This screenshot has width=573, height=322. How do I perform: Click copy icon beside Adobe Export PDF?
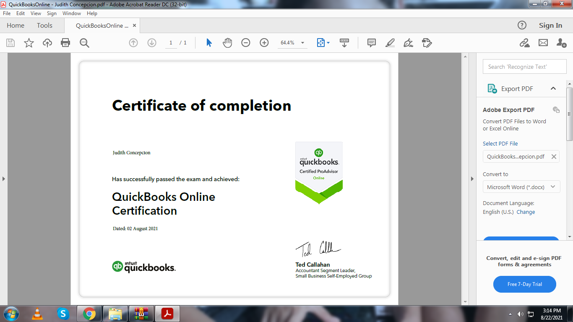pyautogui.click(x=556, y=110)
